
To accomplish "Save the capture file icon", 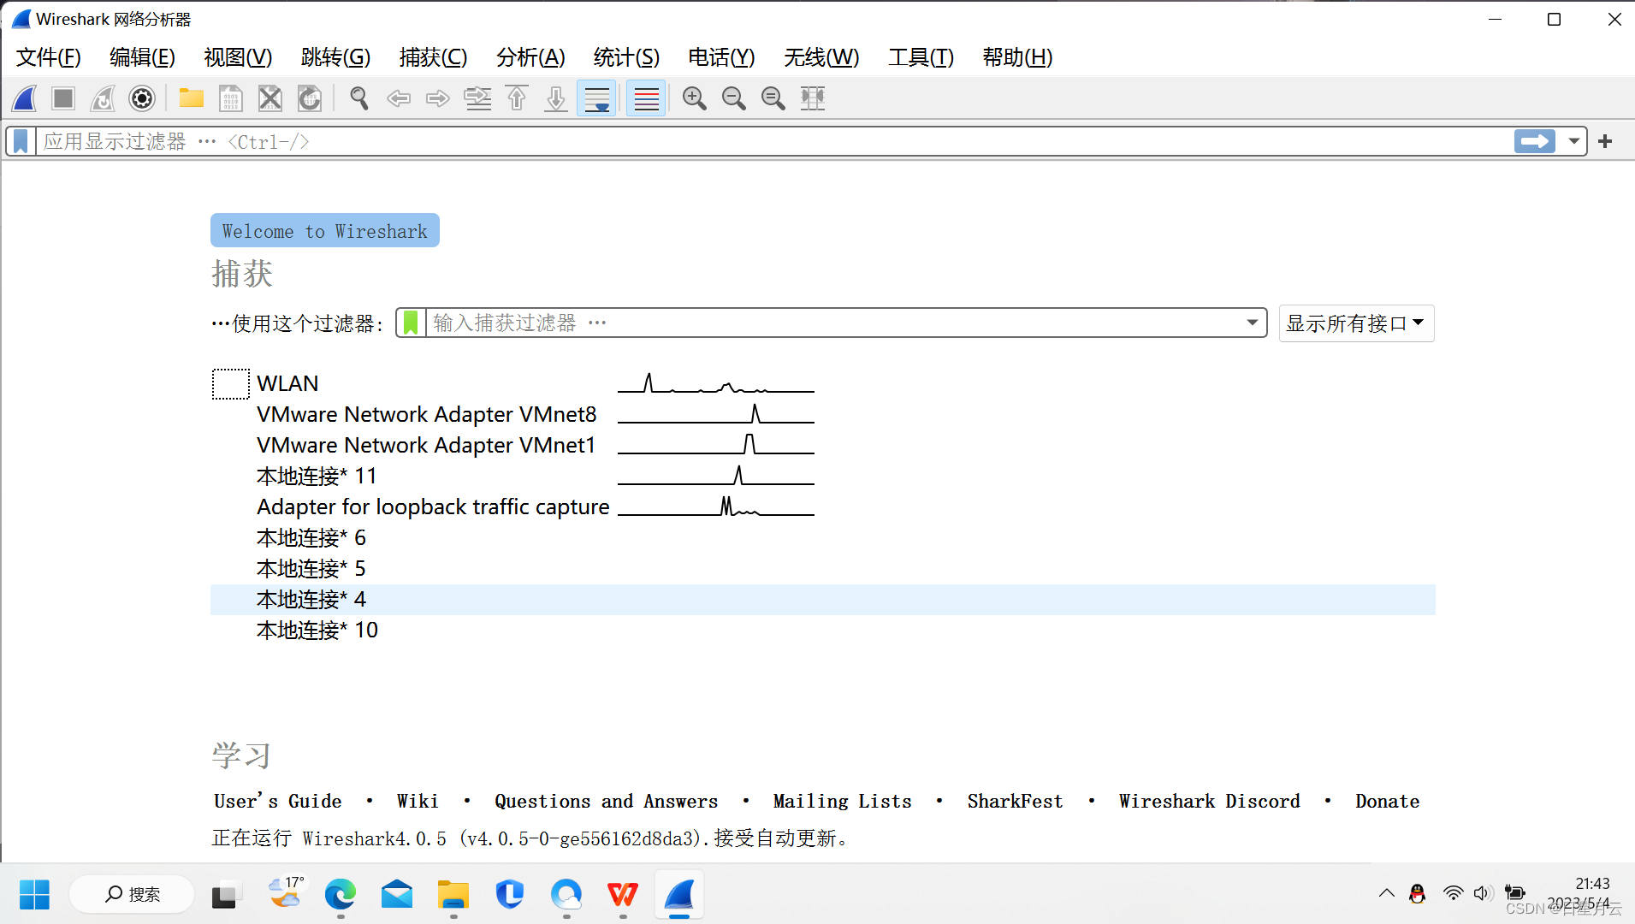I will click(x=230, y=98).
